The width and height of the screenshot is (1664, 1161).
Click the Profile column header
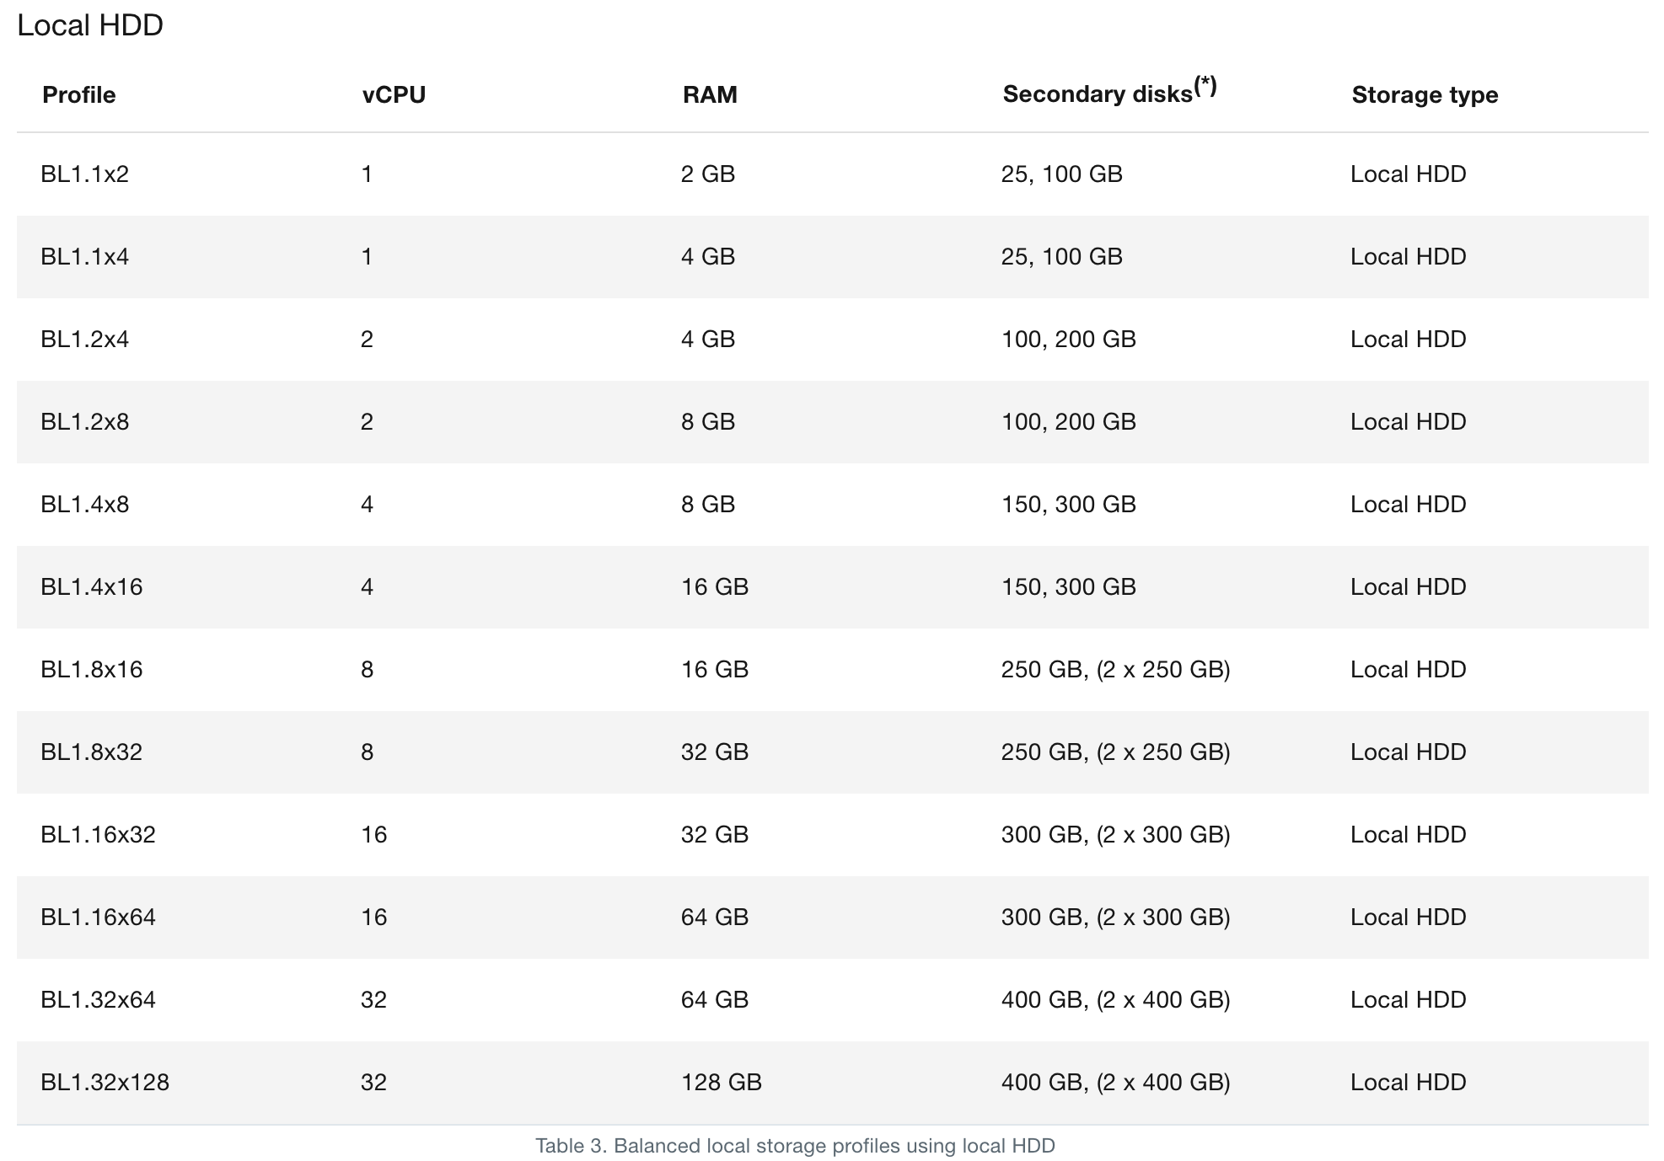tap(78, 94)
